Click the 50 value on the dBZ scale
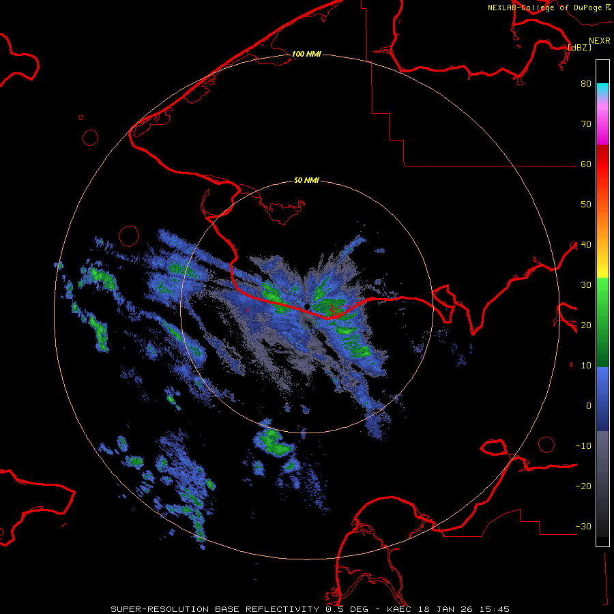614x614 pixels. pos(586,205)
